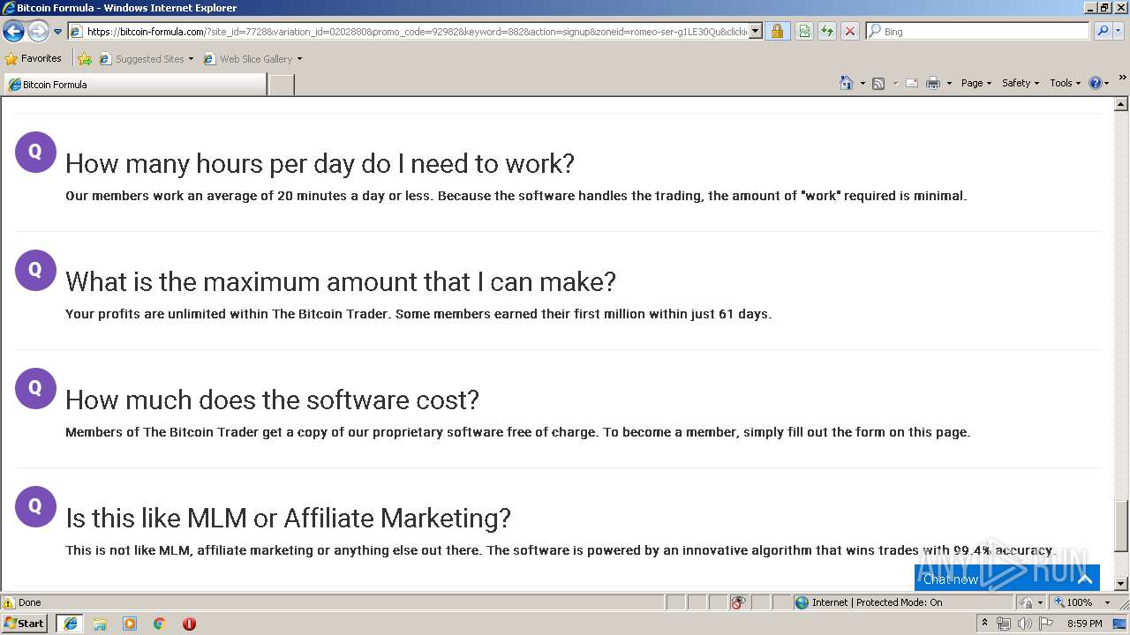
Task: Click heading 'What is the maximum amount that I can make?'
Action: (341, 282)
